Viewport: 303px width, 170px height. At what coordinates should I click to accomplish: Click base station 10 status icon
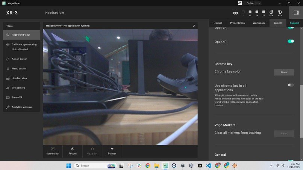[x=250, y=13]
